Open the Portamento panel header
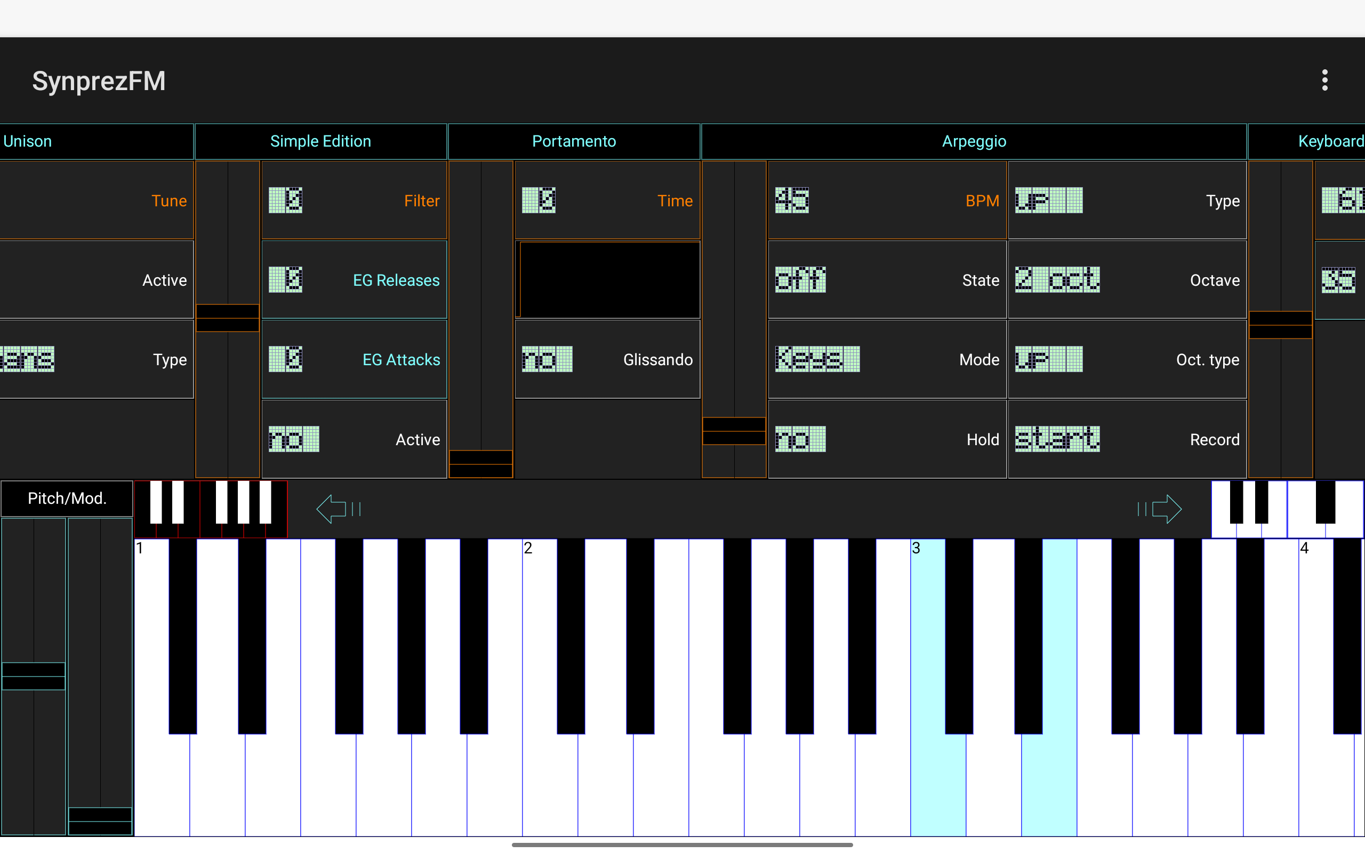This screenshot has width=1365, height=853. click(x=574, y=141)
